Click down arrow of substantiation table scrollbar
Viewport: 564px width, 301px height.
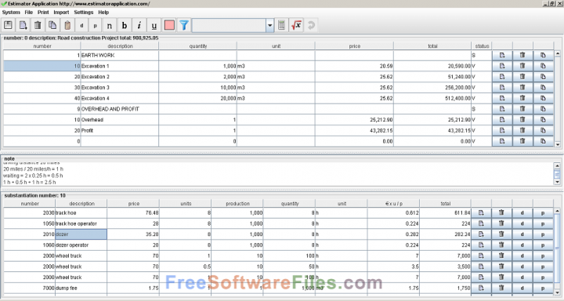558,292
